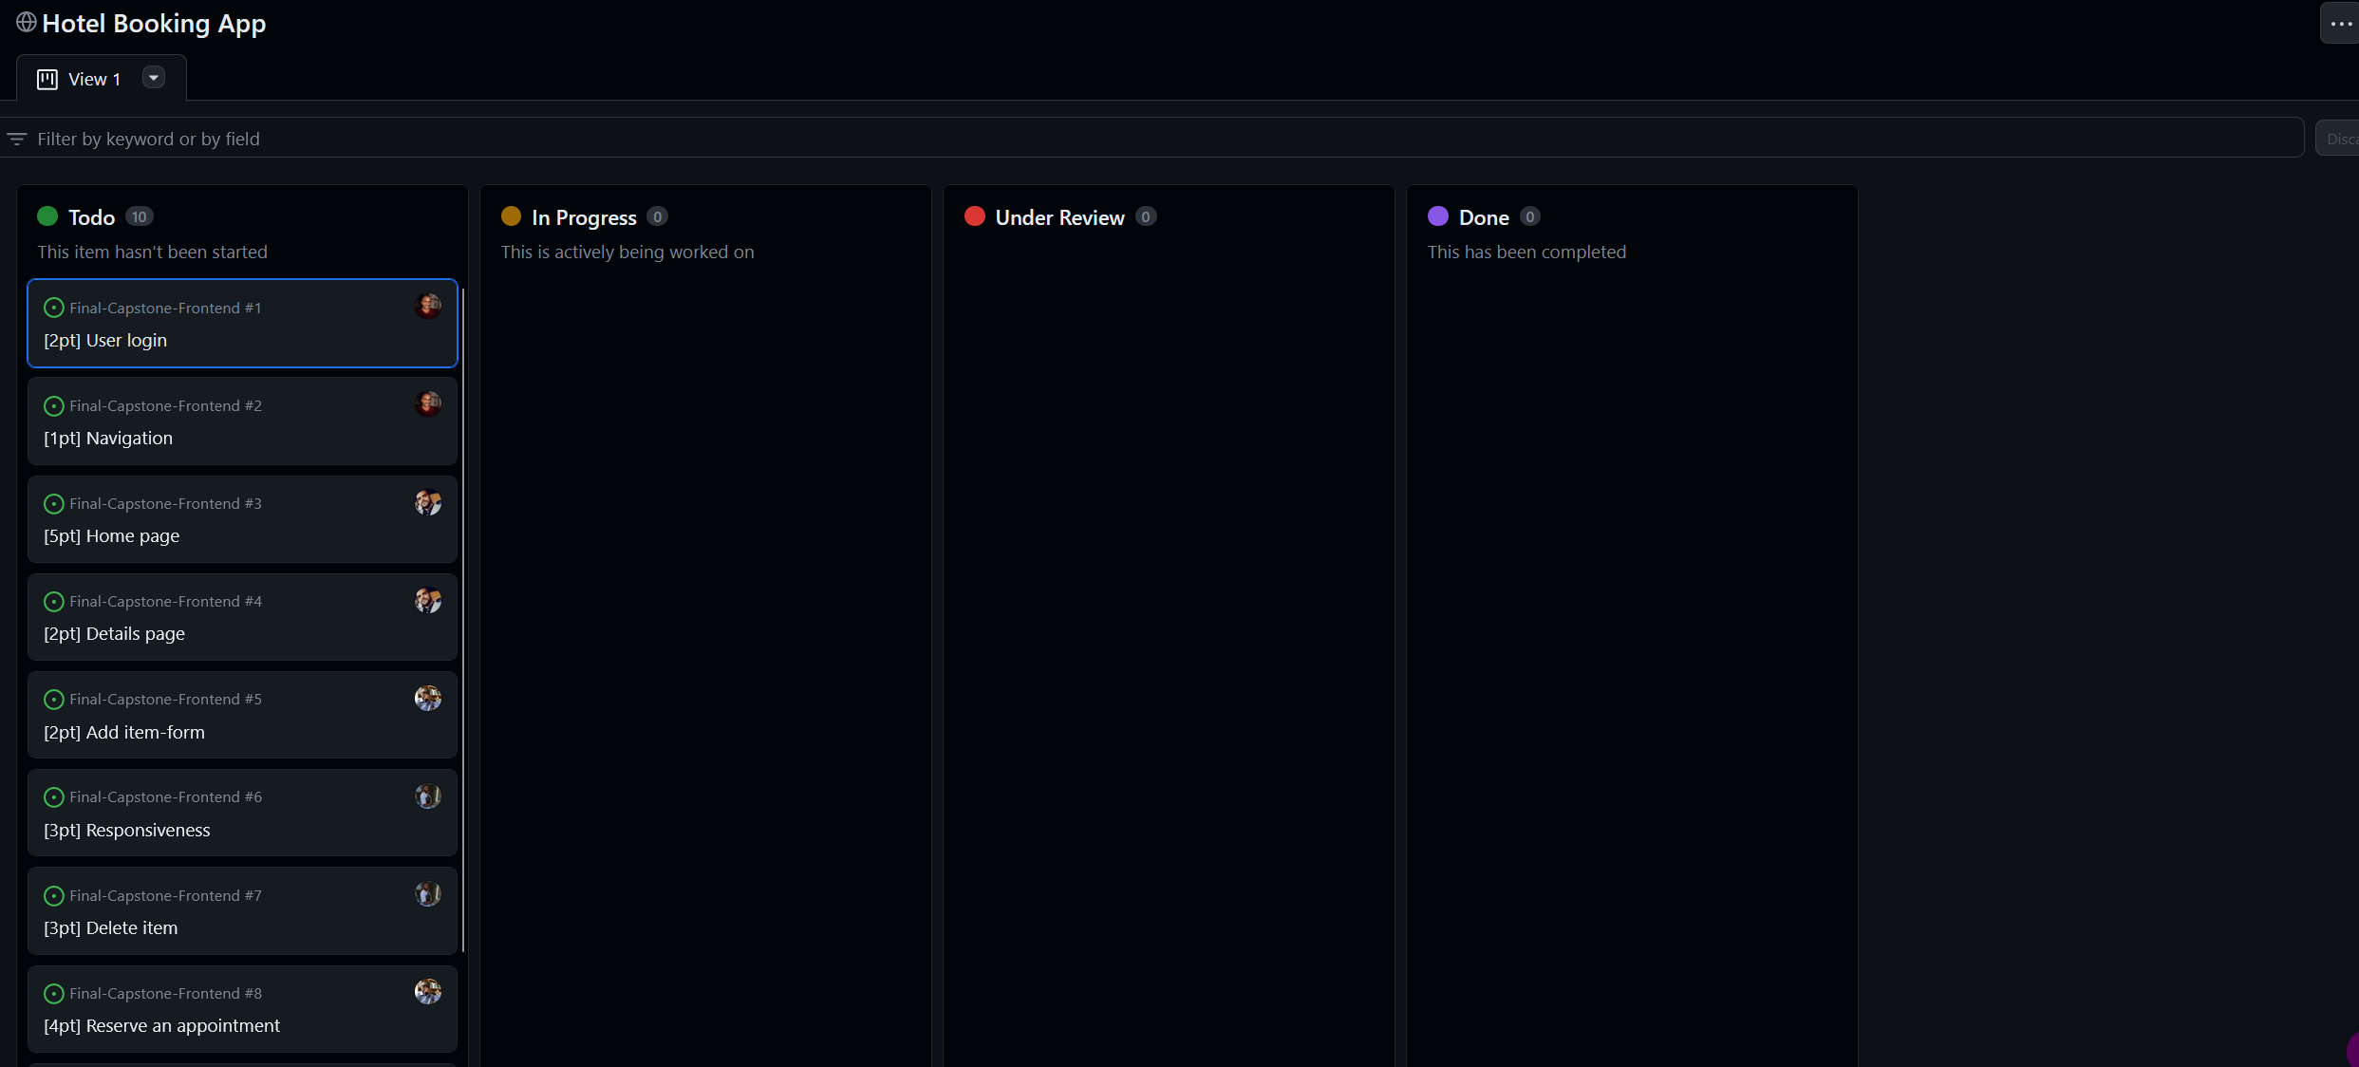
Task: Click open issue icon on User login card
Action: click(x=53, y=308)
